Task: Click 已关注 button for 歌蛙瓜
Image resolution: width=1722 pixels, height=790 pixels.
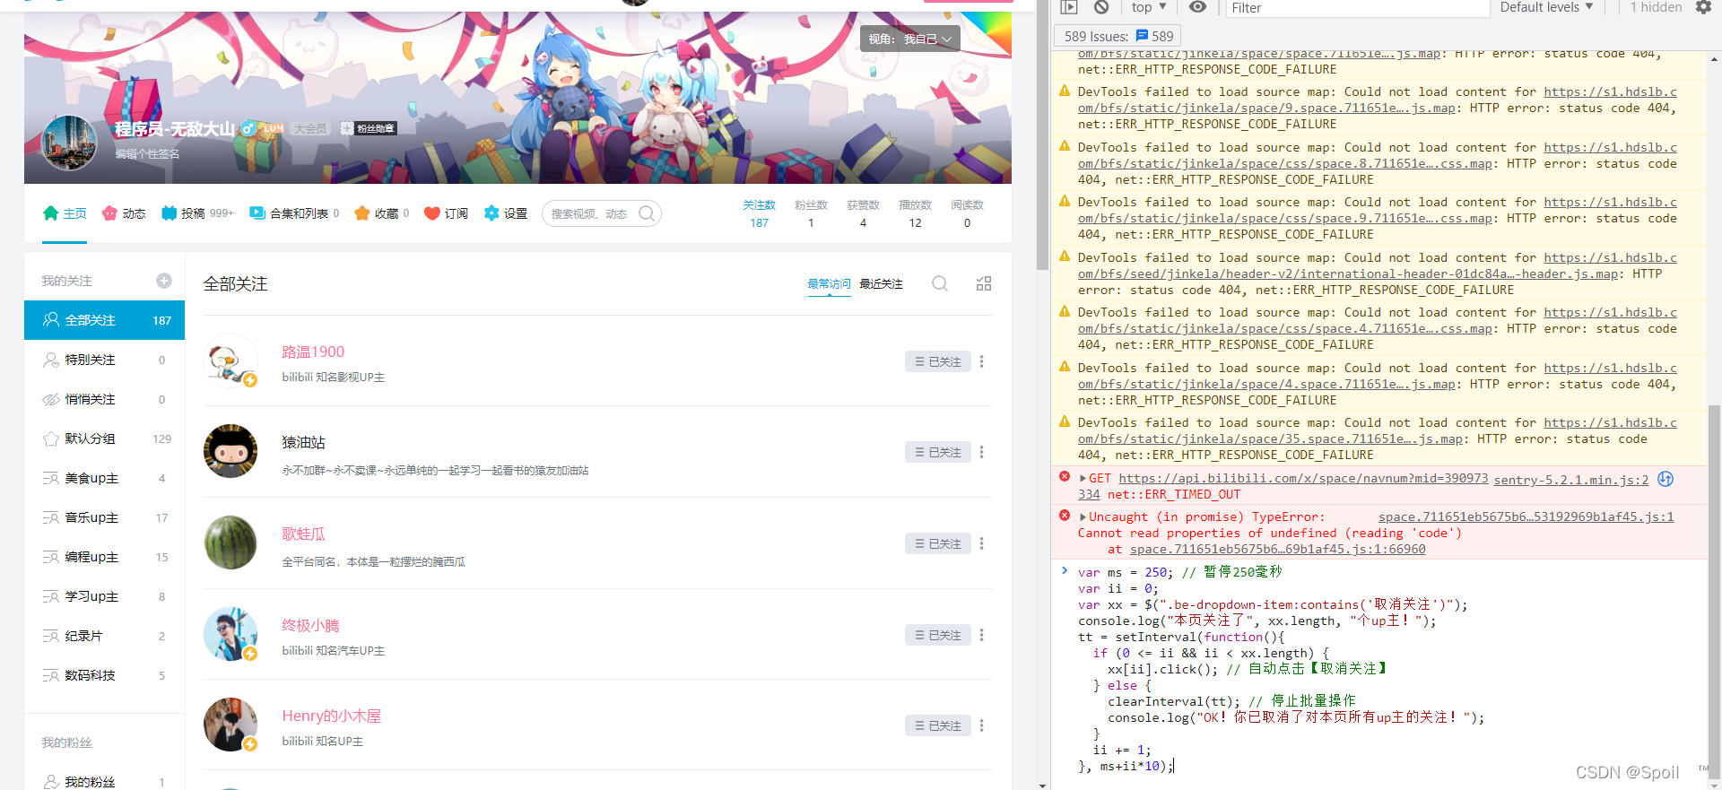Action: click(937, 543)
